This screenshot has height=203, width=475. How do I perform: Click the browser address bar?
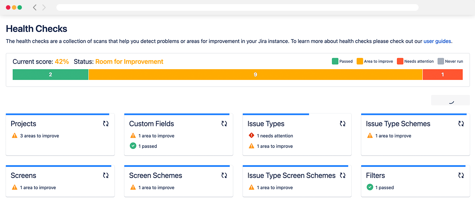pos(237,7)
